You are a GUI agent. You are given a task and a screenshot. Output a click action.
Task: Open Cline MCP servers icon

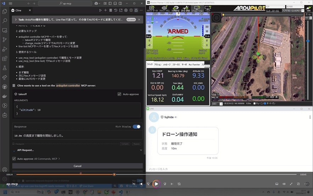[111, 10]
